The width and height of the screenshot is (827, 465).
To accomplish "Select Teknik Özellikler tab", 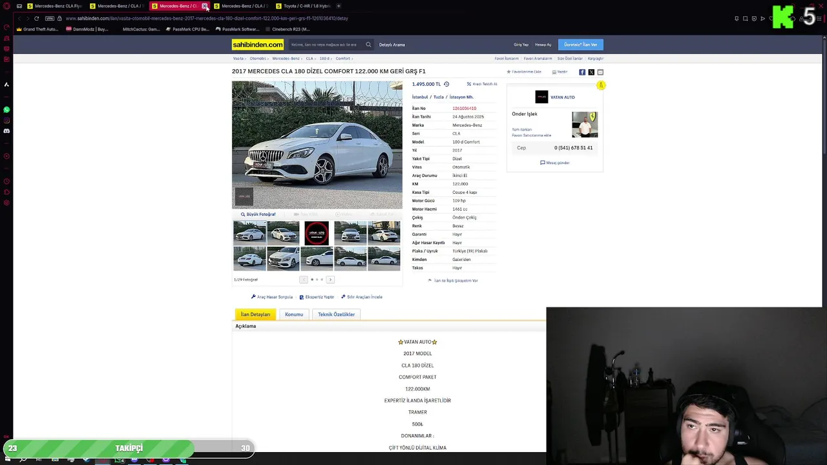I will (336, 315).
